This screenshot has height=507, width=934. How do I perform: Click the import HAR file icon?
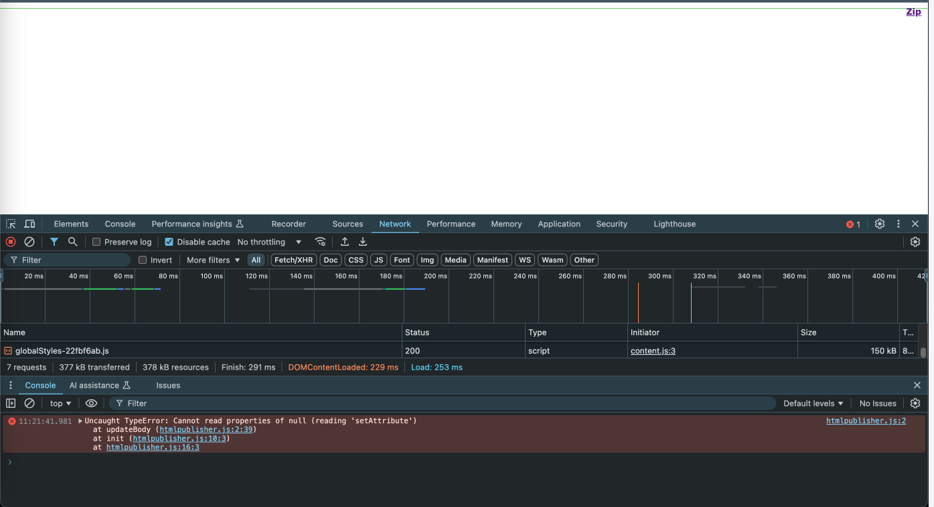tap(345, 242)
